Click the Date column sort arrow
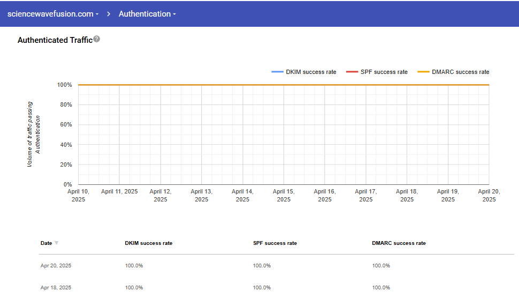This screenshot has width=519, height=299. 57,243
